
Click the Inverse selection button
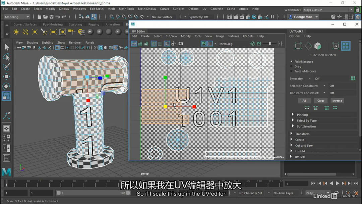tap(337, 101)
